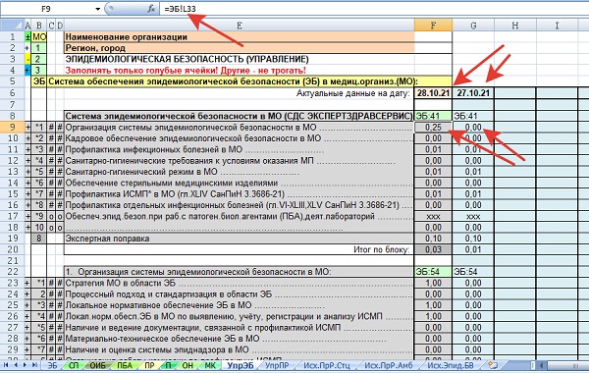Viewport: 589px width, 373px height.
Task: Select the date cell 28.10.21
Action: (x=433, y=93)
